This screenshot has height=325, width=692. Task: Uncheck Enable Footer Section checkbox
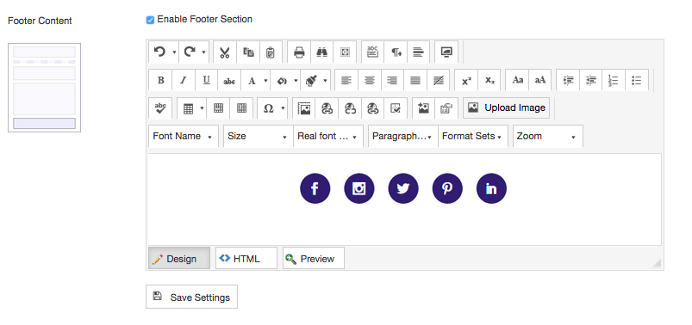tap(150, 20)
